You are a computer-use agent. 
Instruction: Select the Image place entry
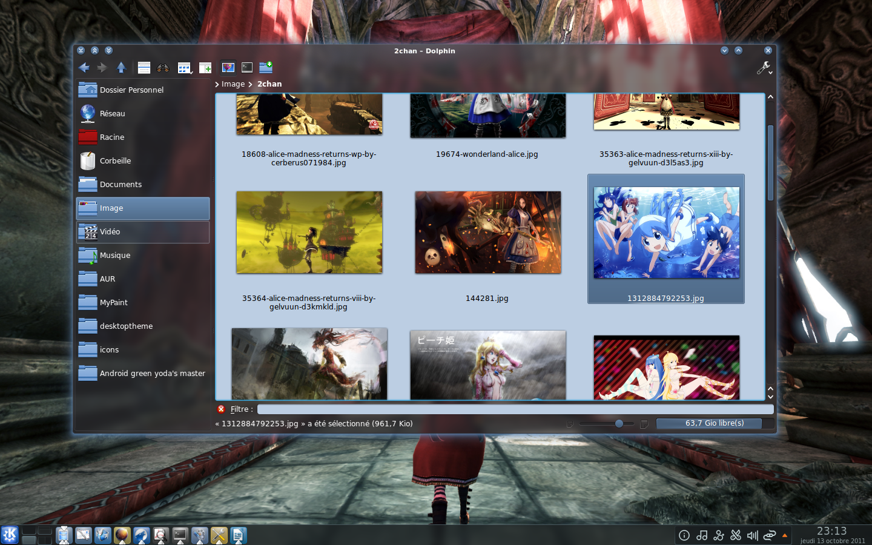[143, 208]
